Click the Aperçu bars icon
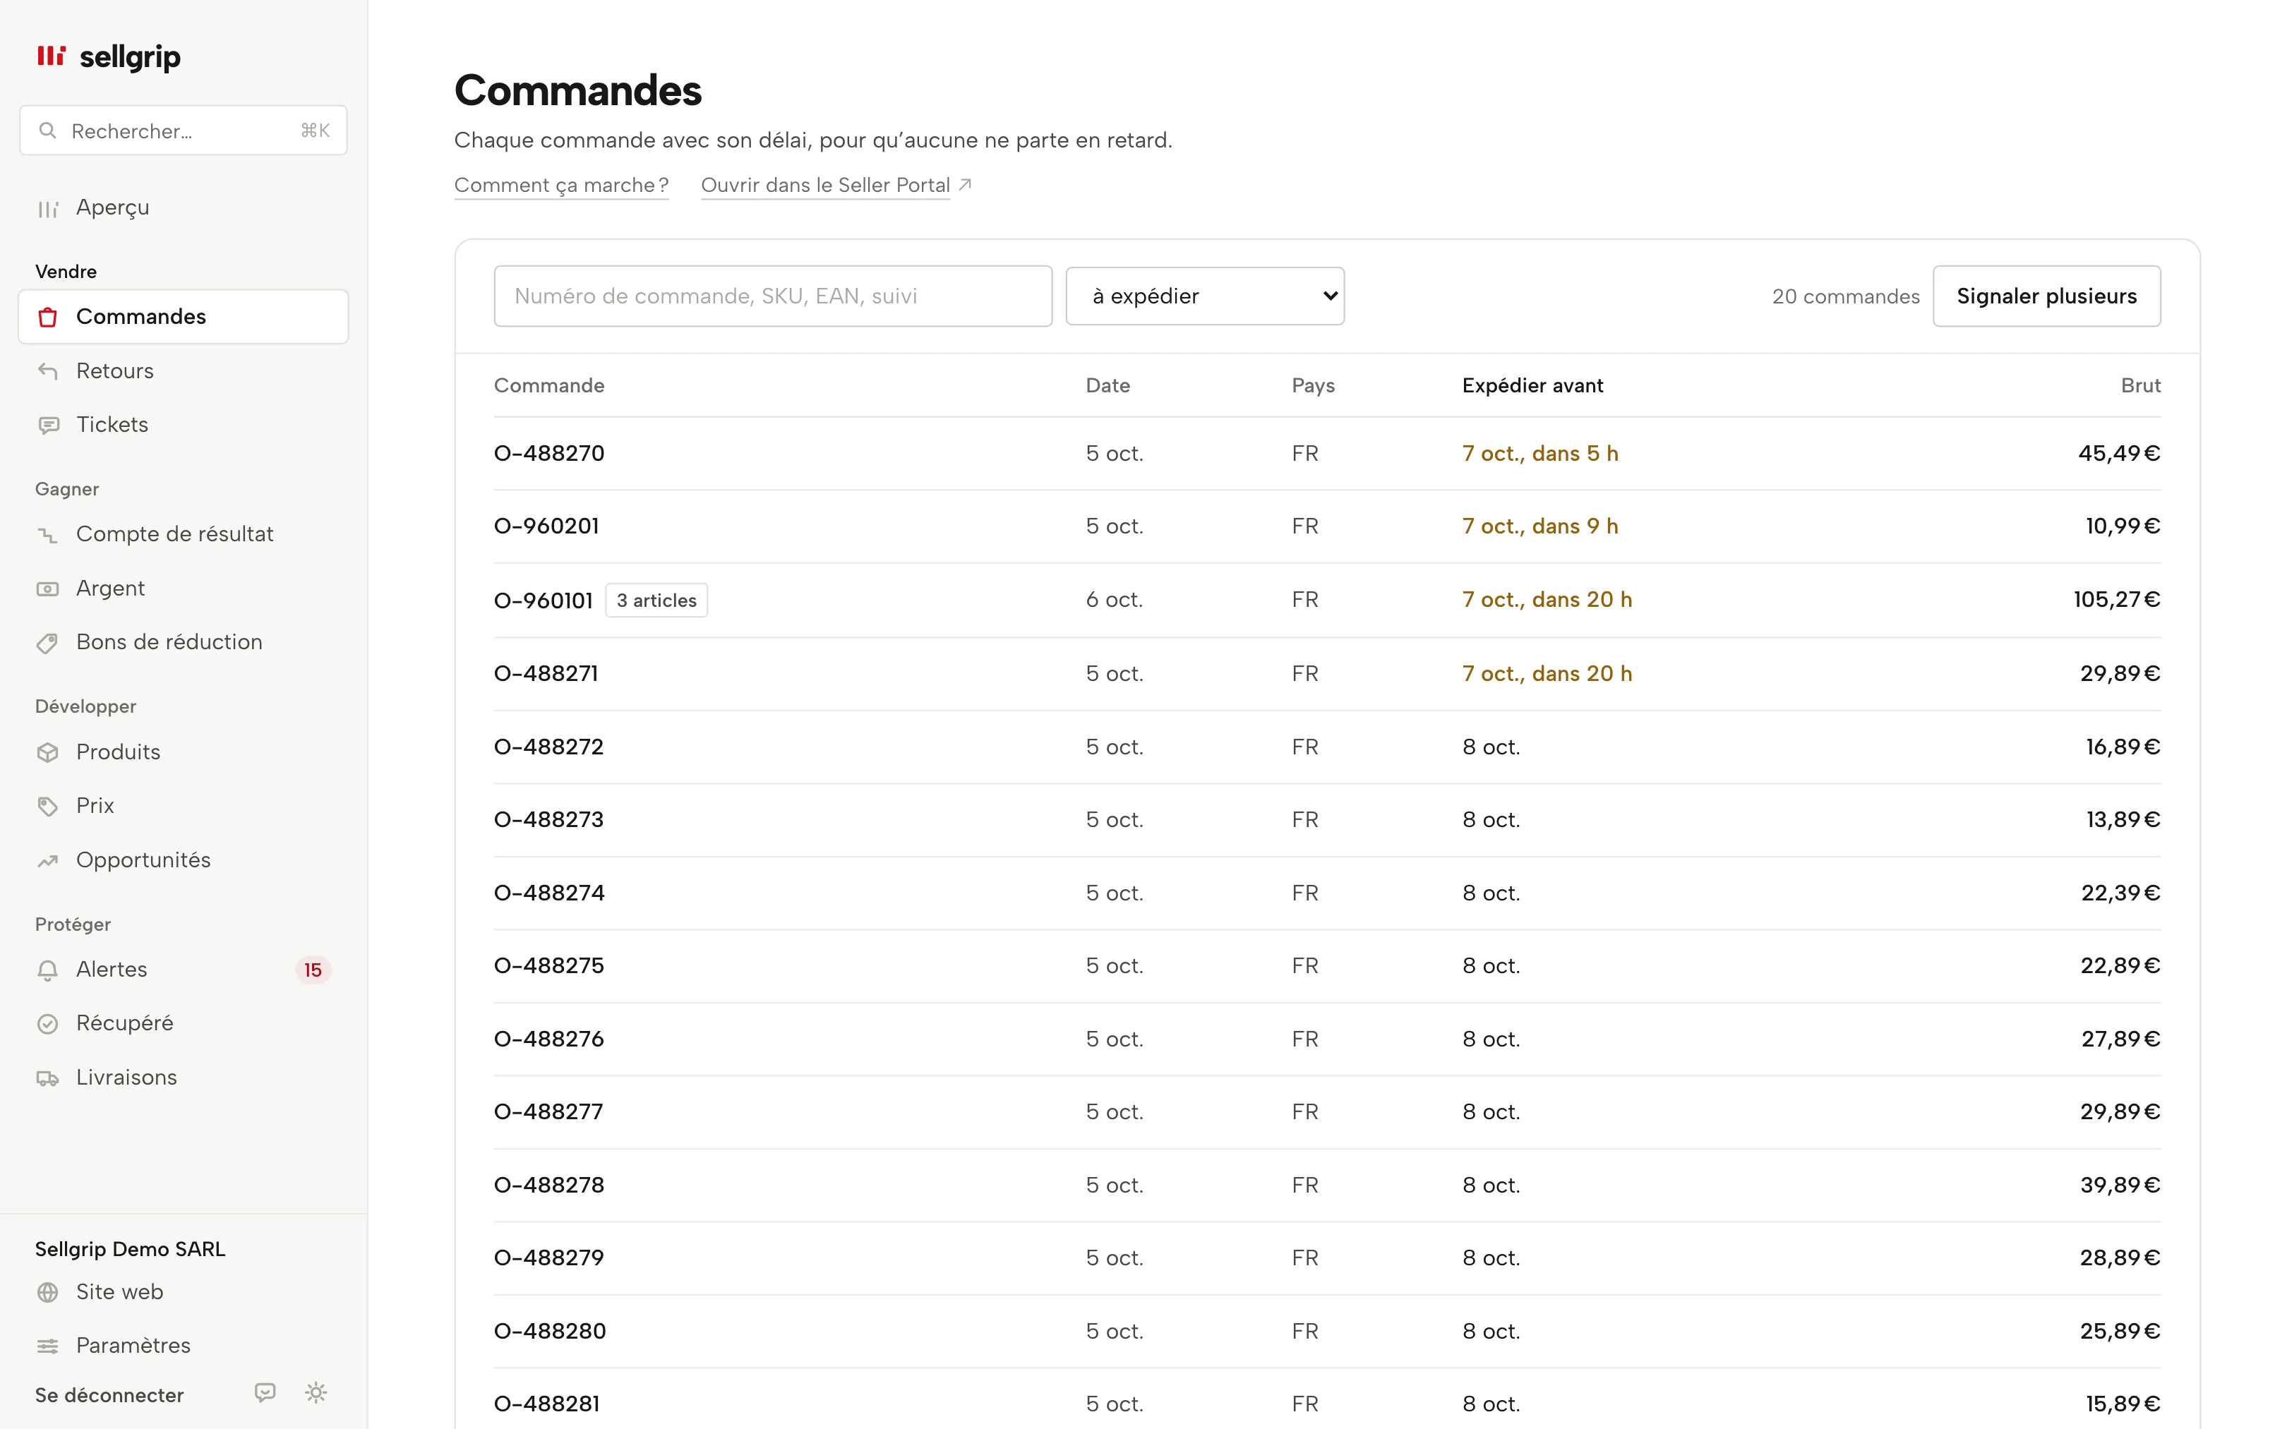This screenshot has width=2287, height=1429. (48, 208)
